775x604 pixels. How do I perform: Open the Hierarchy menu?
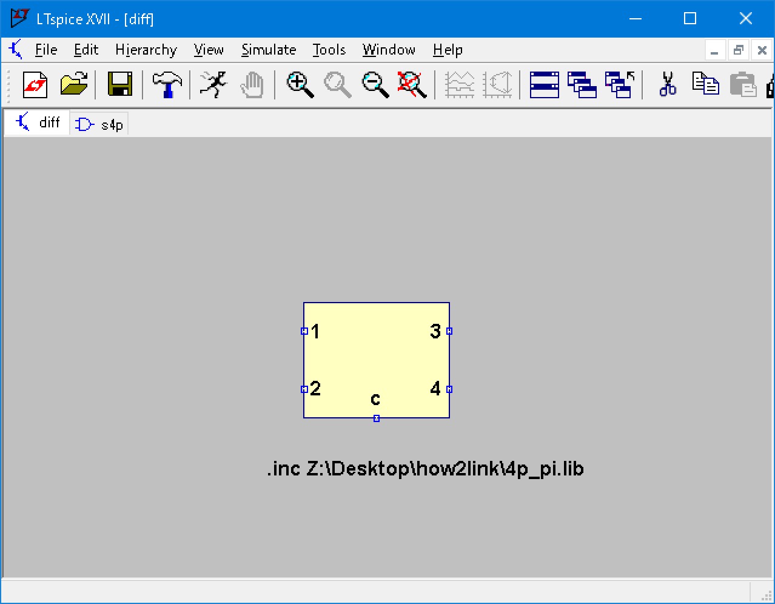tap(146, 50)
